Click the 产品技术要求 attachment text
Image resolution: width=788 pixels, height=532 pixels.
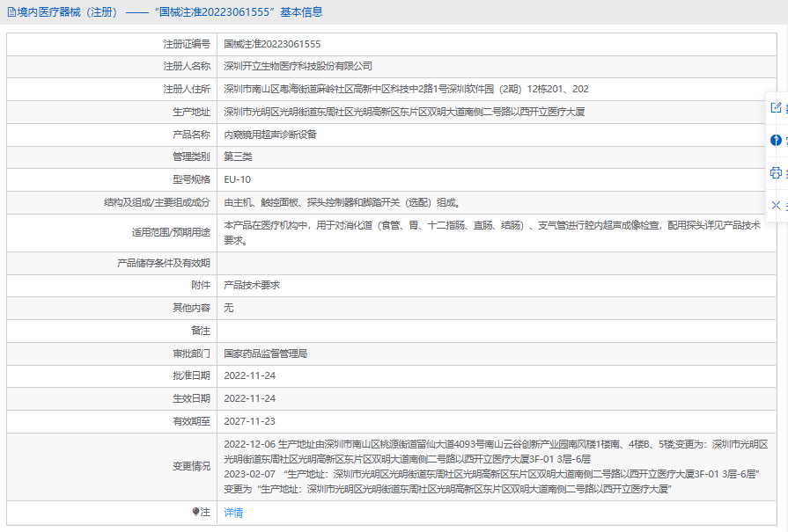(x=252, y=285)
